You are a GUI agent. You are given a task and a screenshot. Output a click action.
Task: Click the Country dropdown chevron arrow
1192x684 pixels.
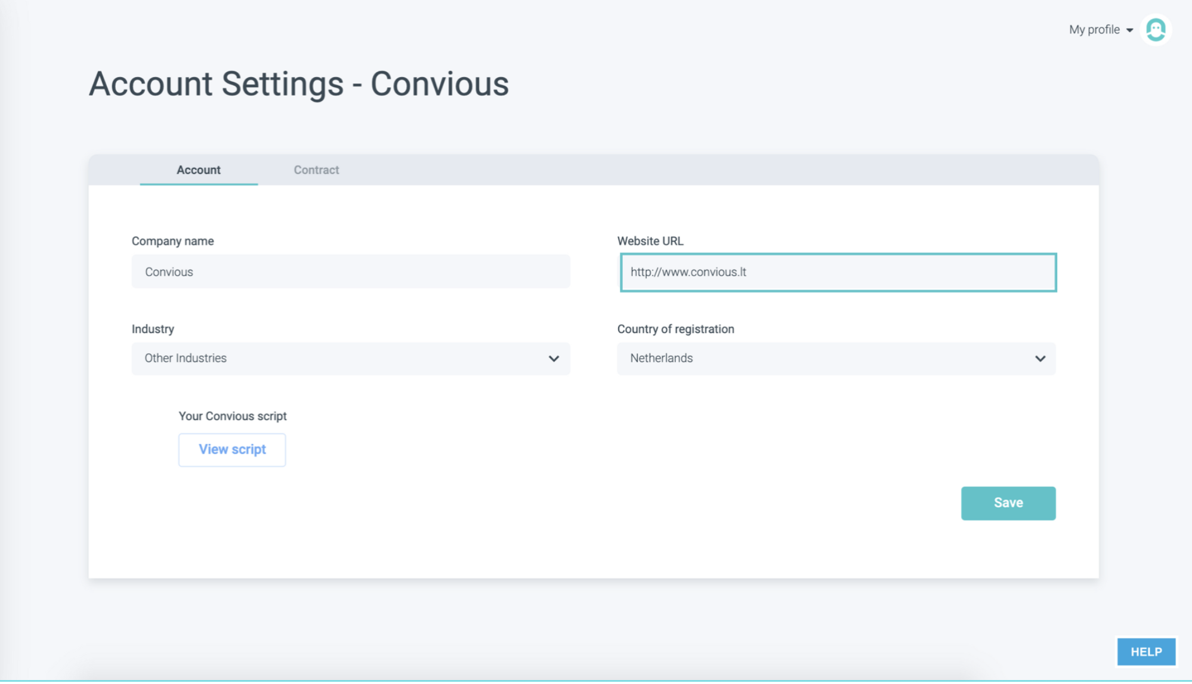pyautogui.click(x=1040, y=359)
